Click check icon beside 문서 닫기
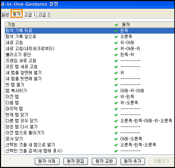175x168 pixels. click(x=116, y=139)
